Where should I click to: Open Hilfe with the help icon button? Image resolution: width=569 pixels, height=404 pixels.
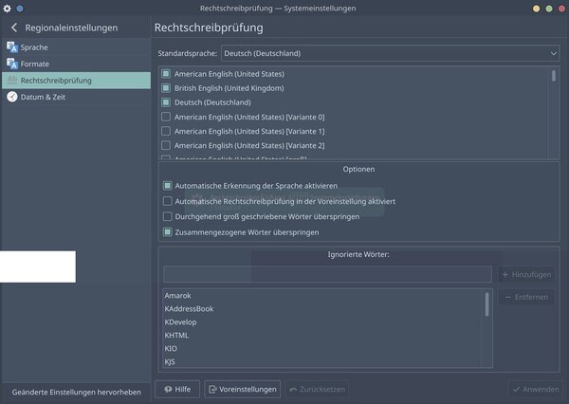[177, 389]
